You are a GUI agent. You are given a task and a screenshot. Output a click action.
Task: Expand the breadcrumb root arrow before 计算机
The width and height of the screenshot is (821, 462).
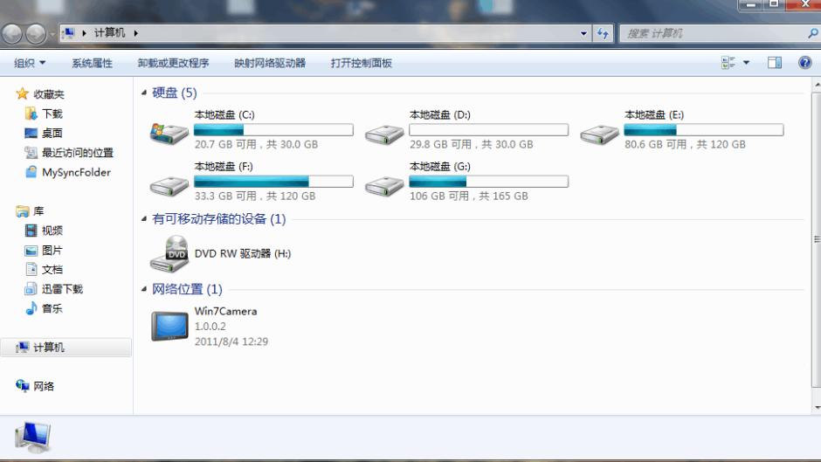click(84, 33)
